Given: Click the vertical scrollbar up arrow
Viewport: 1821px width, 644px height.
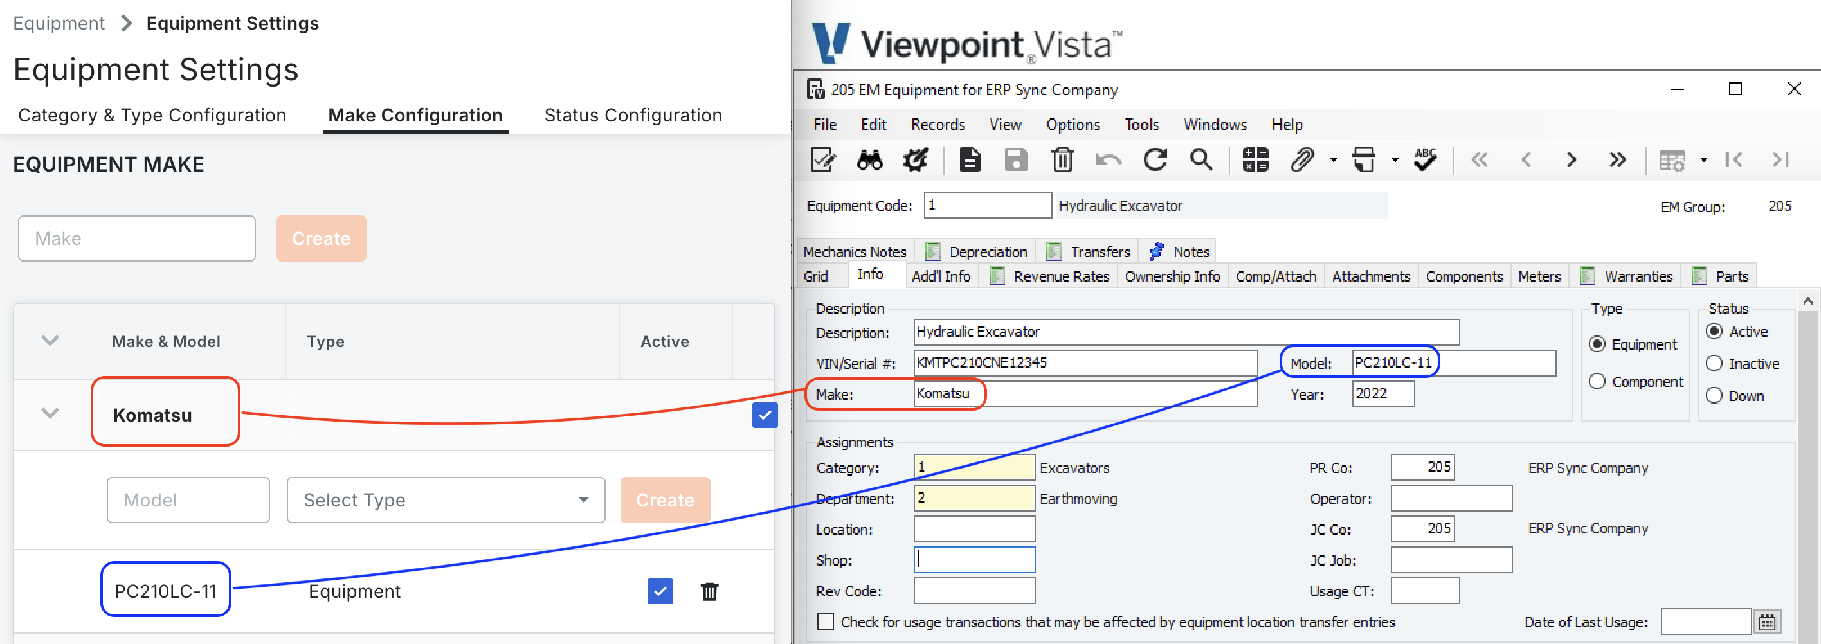Looking at the screenshot, I should pyautogui.click(x=1807, y=301).
